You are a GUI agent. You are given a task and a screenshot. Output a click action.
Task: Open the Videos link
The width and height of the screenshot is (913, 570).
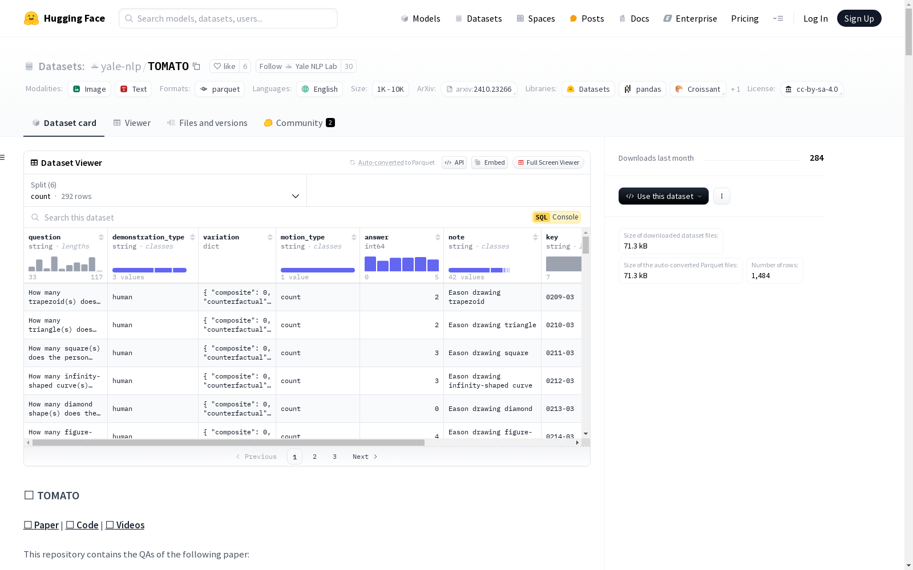125,525
